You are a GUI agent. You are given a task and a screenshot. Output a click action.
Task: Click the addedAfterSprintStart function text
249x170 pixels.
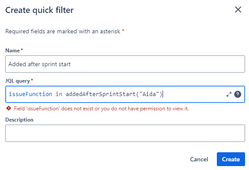coord(101,94)
